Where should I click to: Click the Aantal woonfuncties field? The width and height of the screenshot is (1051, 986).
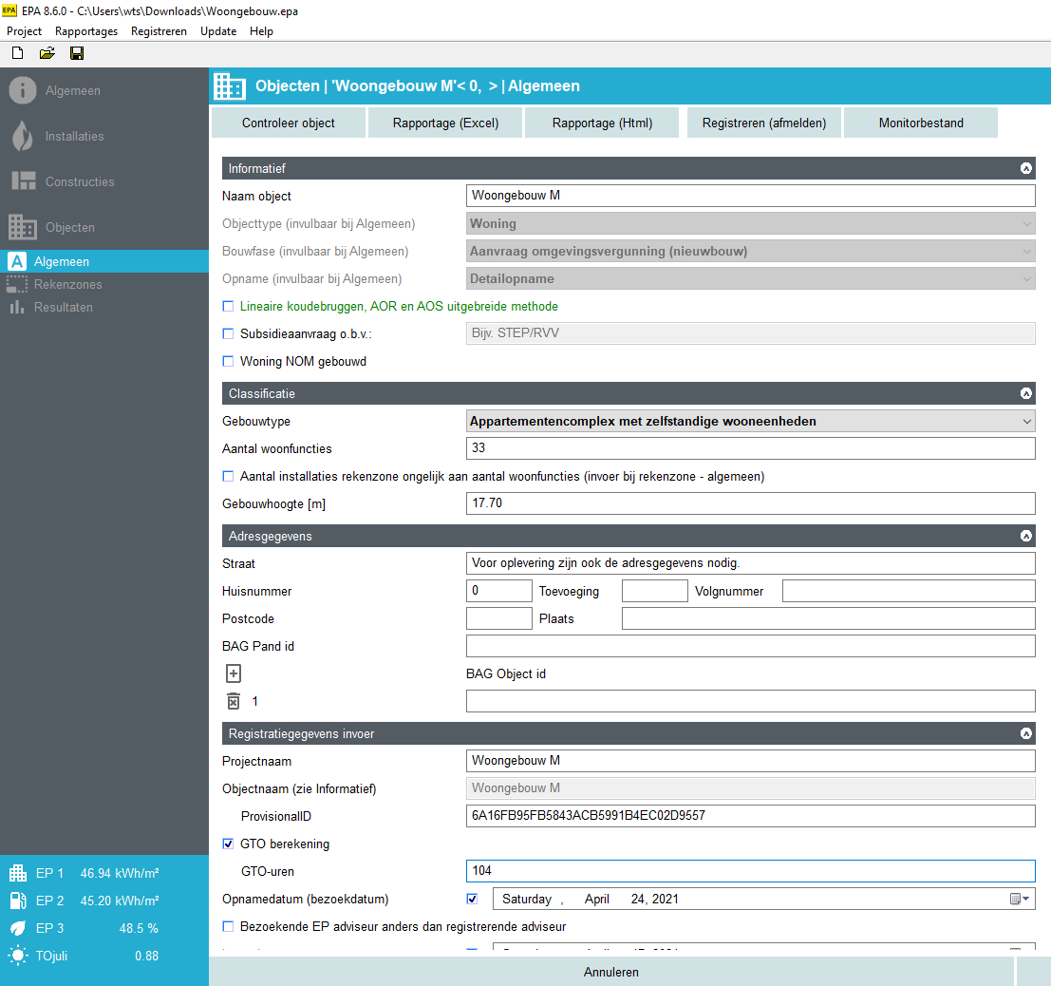point(751,448)
